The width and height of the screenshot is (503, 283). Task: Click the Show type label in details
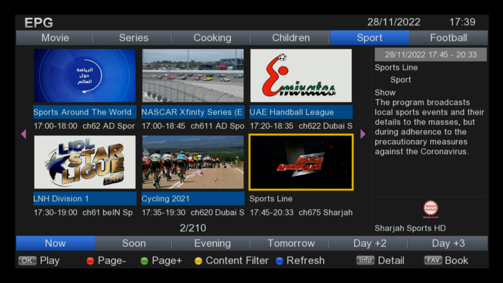(385, 93)
